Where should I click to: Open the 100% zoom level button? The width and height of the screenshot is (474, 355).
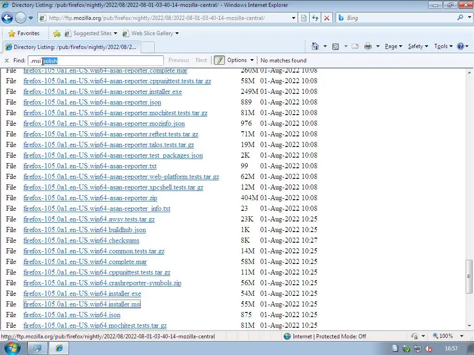pos(443,336)
